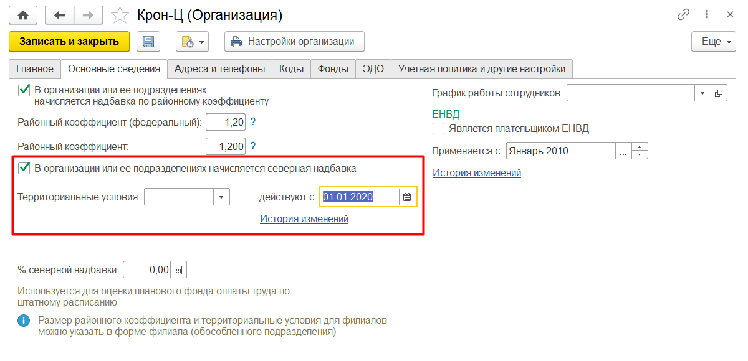Close the Крон-Ц organization form

click(731, 14)
